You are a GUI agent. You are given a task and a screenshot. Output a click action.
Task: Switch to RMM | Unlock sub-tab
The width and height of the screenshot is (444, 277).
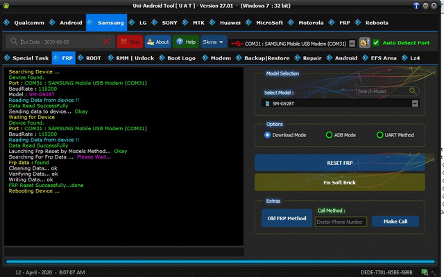(x=131, y=58)
